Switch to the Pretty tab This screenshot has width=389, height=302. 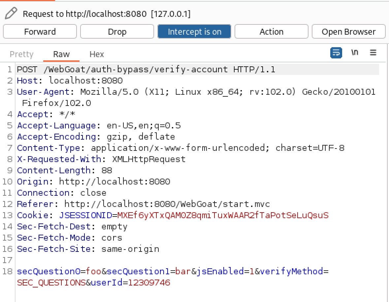[x=21, y=54]
